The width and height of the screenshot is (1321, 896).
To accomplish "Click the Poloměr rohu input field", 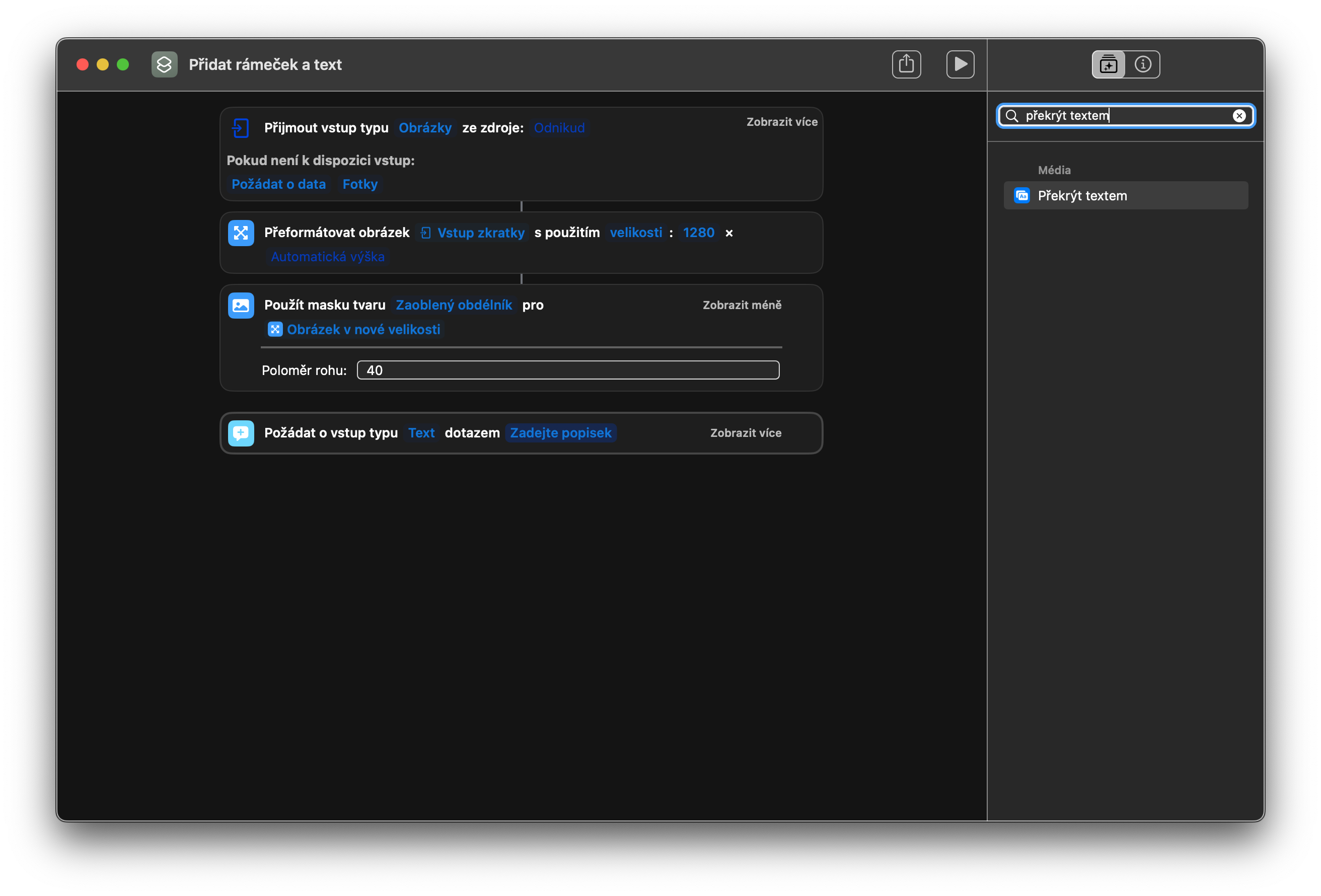I will click(568, 370).
